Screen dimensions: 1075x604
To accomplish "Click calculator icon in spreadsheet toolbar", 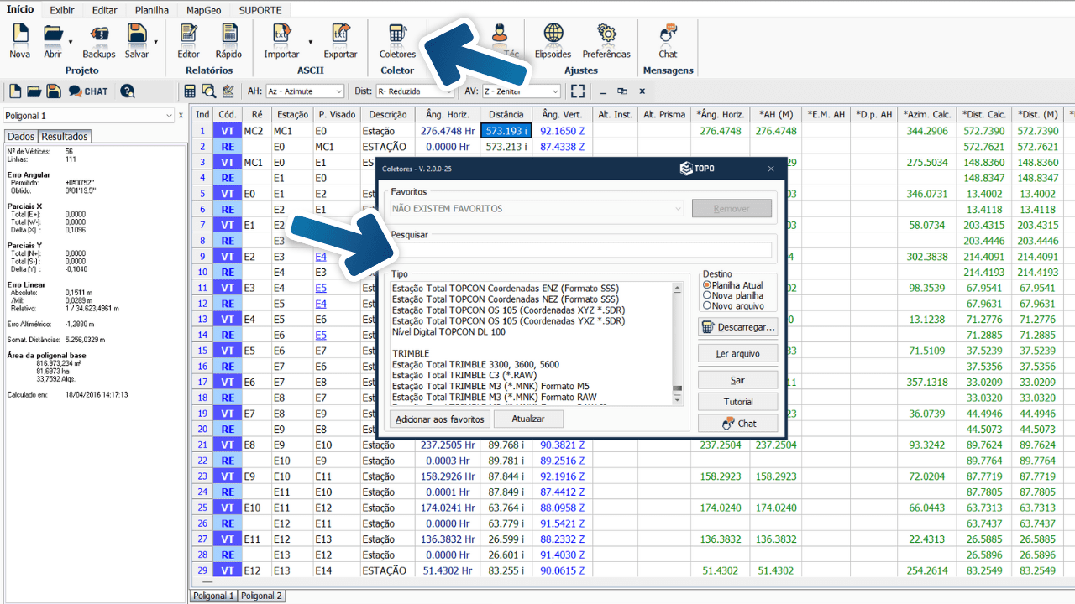I will point(190,91).
